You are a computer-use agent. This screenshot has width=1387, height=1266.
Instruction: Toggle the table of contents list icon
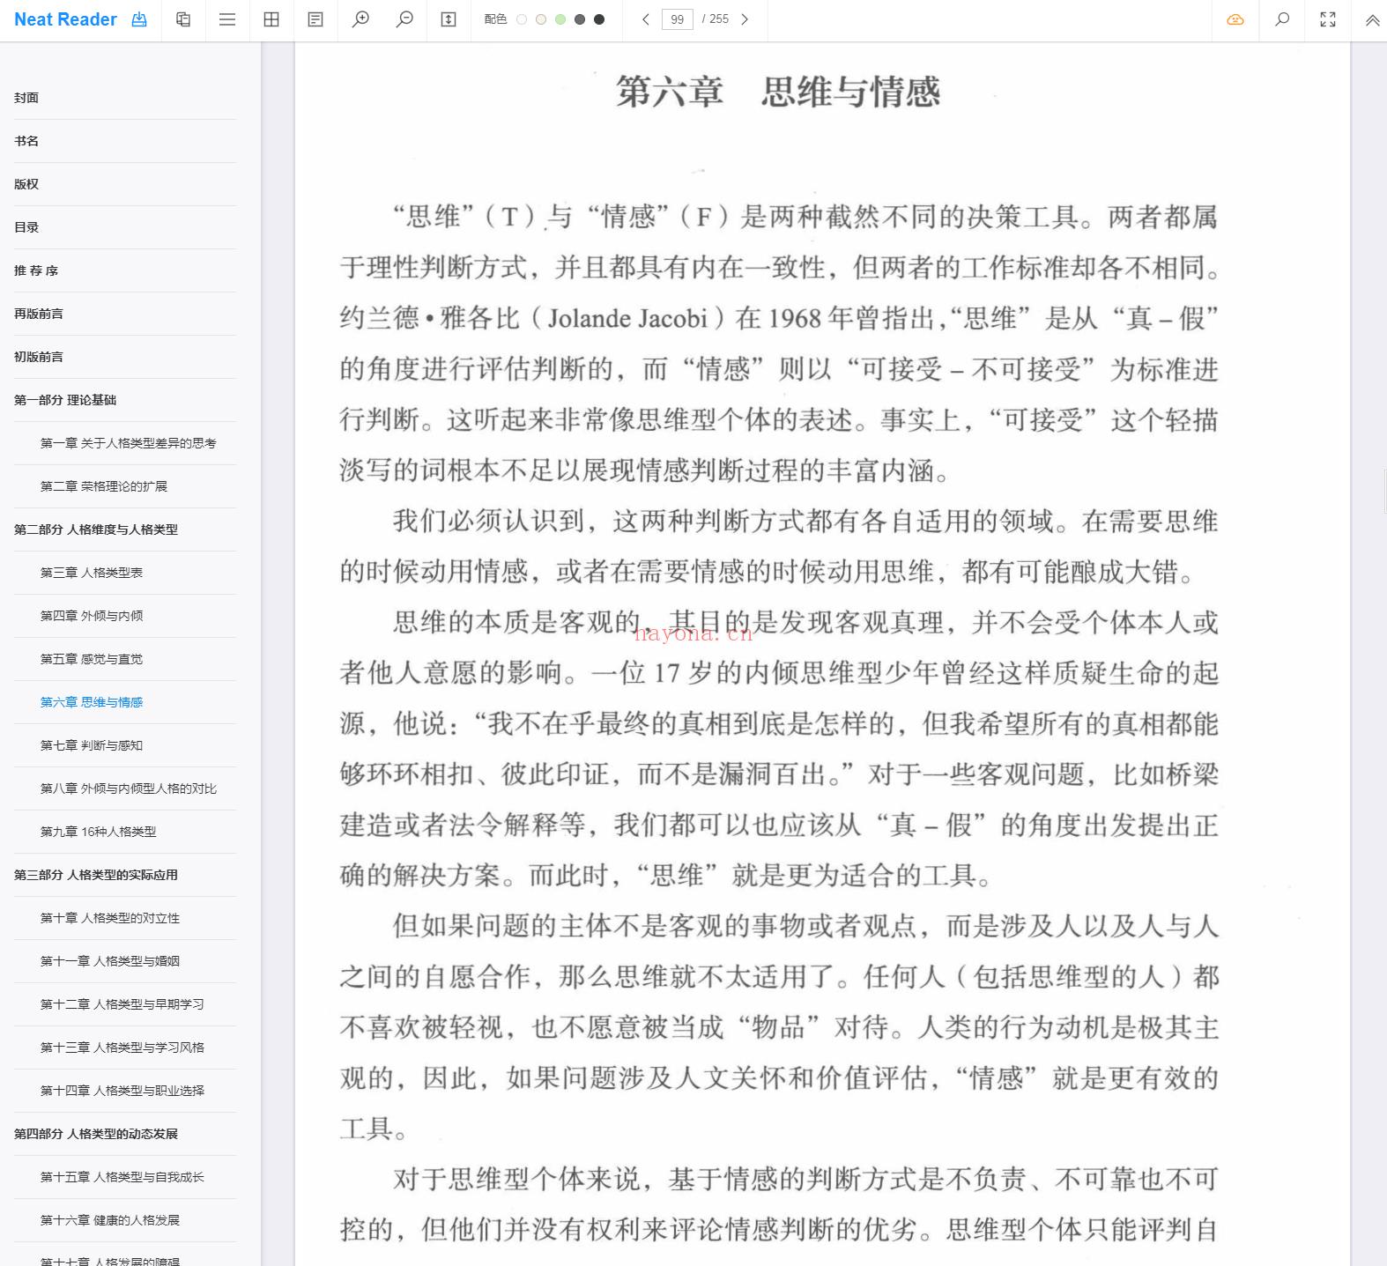[x=227, y=19]
